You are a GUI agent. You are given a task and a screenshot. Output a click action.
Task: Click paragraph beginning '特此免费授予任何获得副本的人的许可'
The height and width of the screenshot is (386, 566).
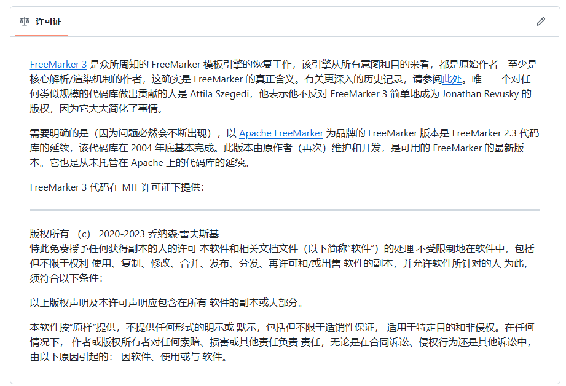click(282, 263)
